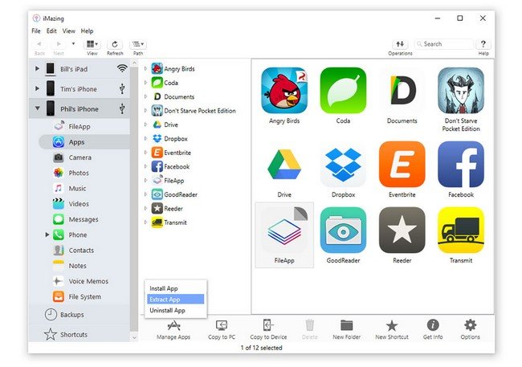This screenshot has width=522, height=367.
Task: Open Get Info for selected app
Action: 433,324
